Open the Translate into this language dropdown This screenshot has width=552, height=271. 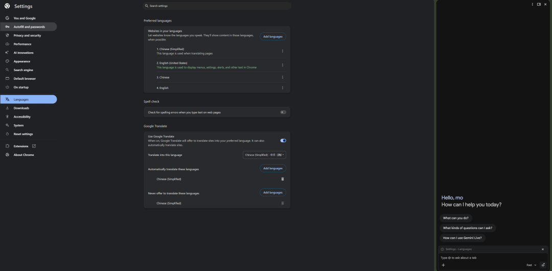pyautogui.click(x=264, y=154)
